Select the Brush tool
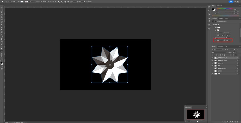 click(x=2, y=27)
